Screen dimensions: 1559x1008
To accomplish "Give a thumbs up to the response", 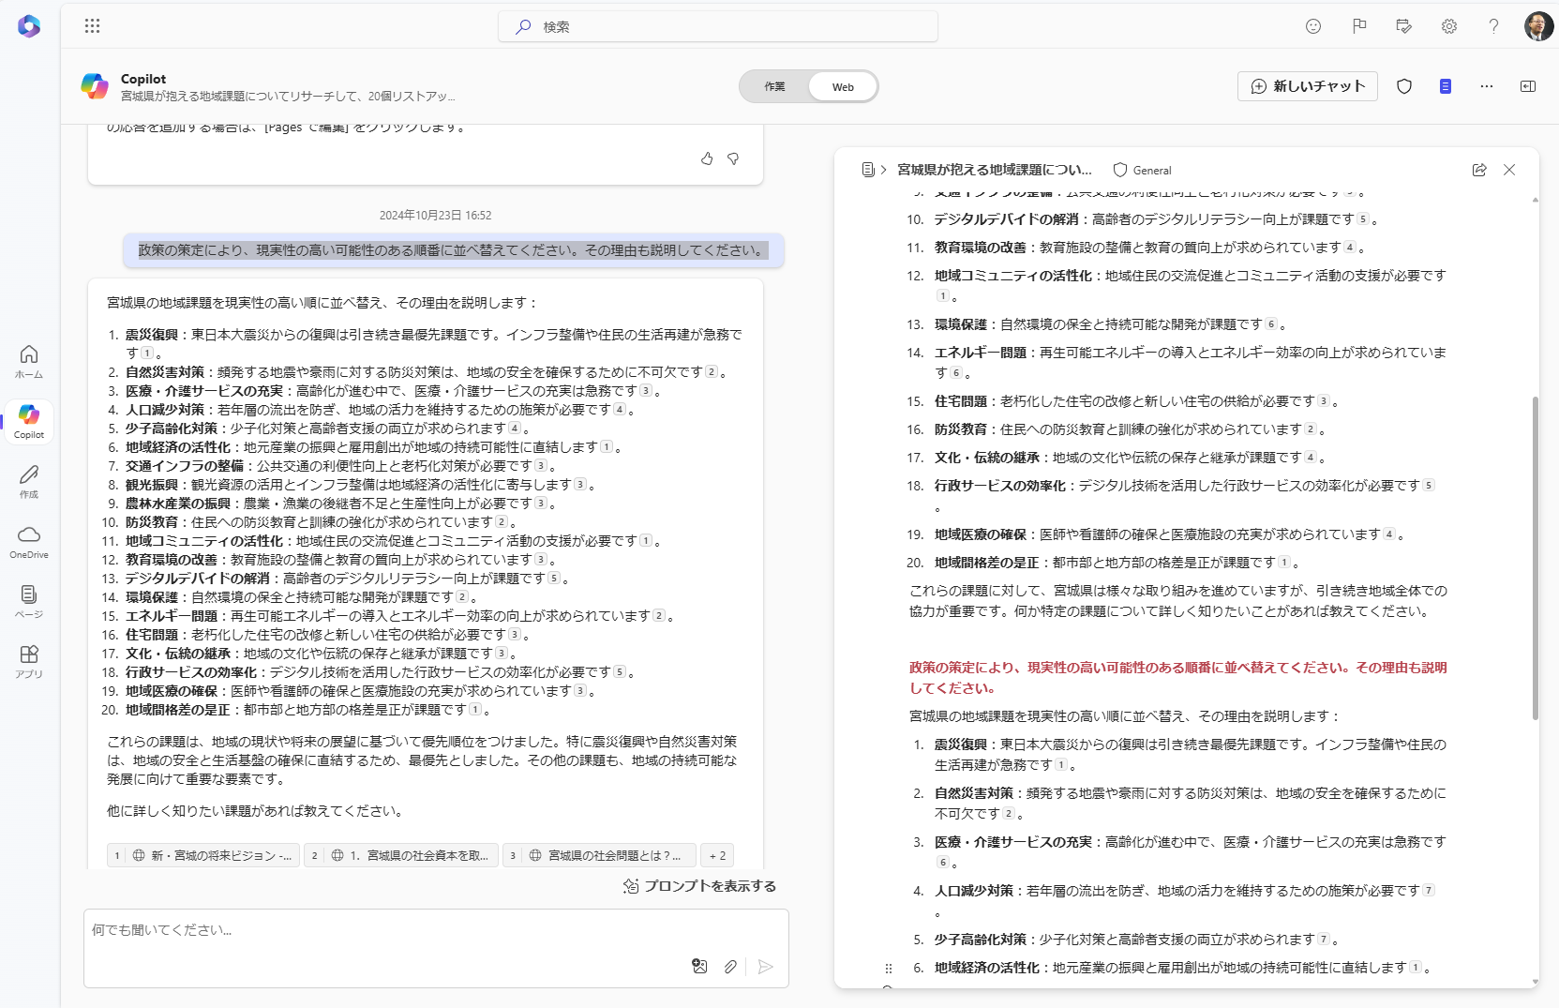I will click(x=707, y=158).
